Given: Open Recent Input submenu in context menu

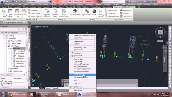Looking at the screenshot, I should click(x=83, y=38).
